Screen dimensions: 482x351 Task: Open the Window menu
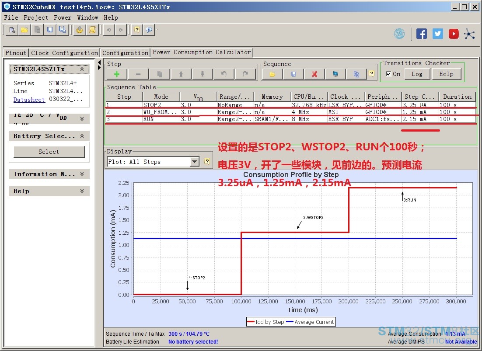(87, 17)
